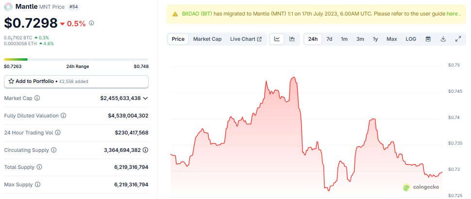
Task: Click the 24h Range progress bar
Action: tap(76, 59)
